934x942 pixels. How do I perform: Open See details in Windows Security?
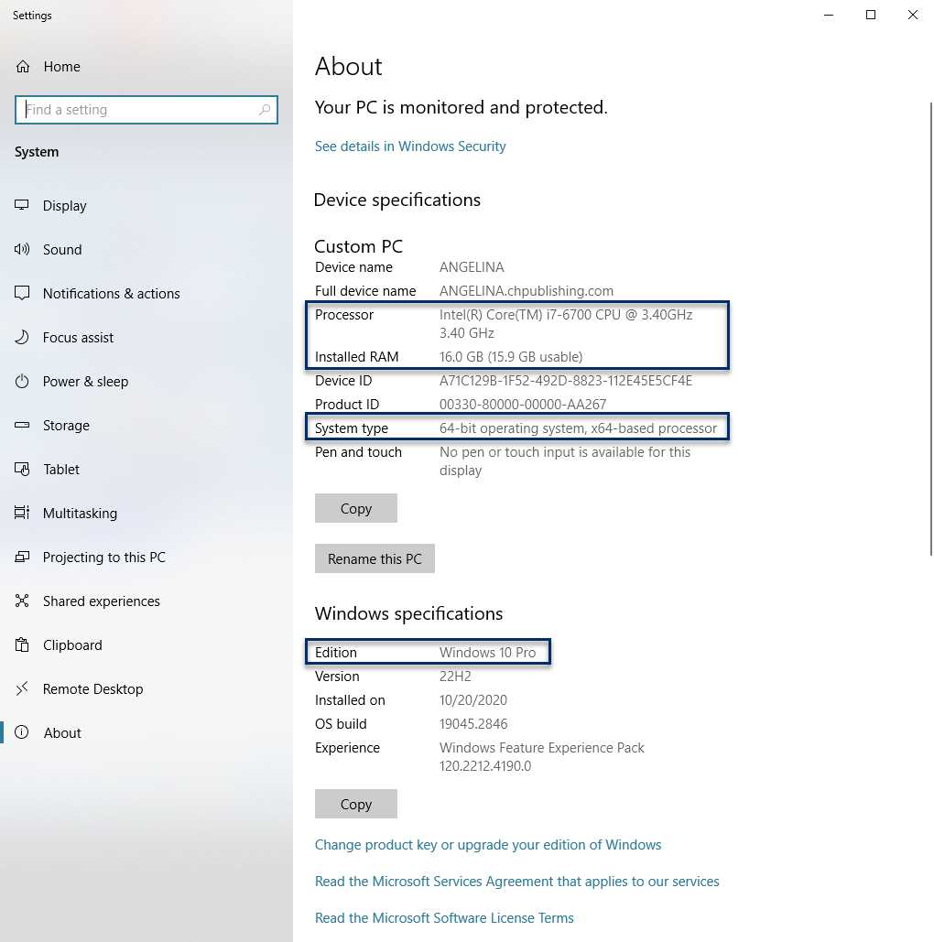pyautogui.click(x=410, y=146)
